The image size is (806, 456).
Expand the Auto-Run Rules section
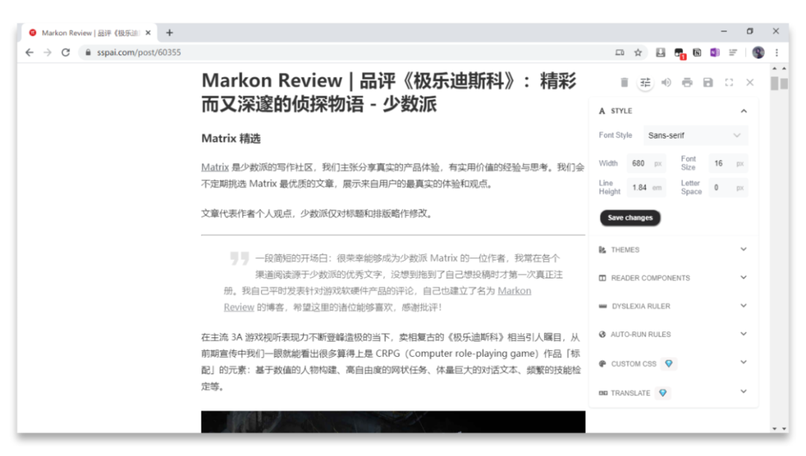(744, 334)
